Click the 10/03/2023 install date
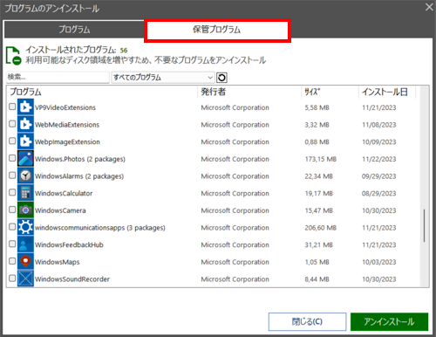 [379, 262]
